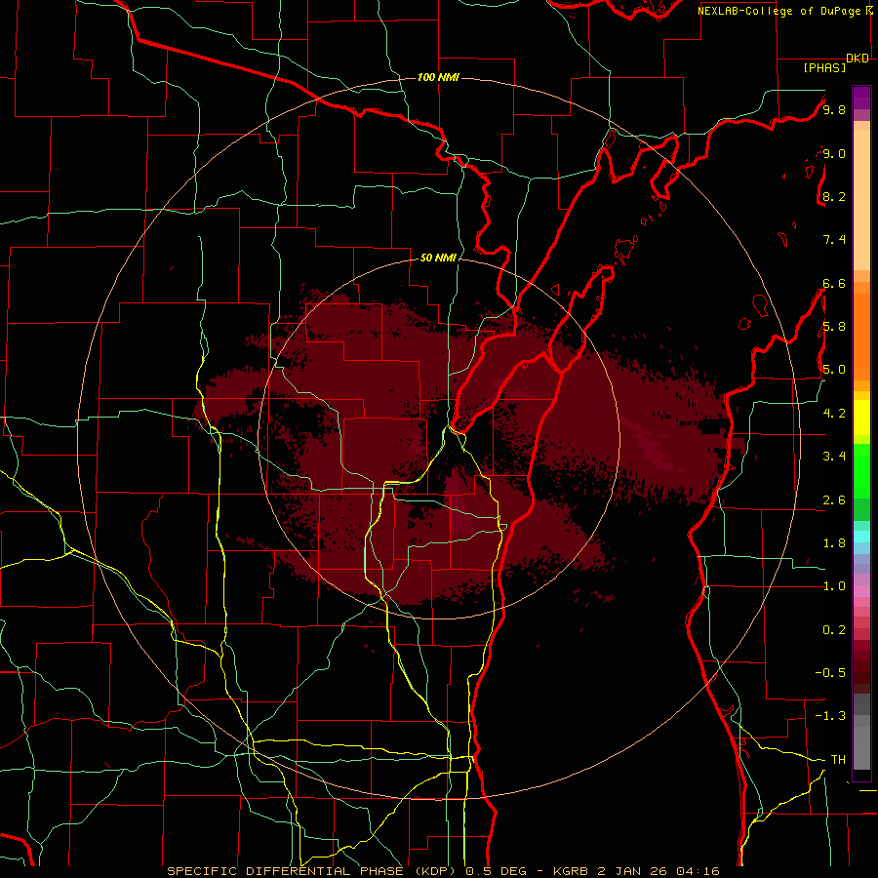This screenshot has width=878, height=878.
Task: Click the 50 NMI range ring label
Action: click(x=438, y=258)
